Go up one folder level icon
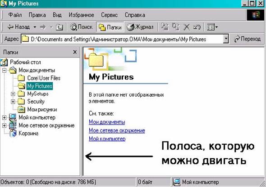 pos(60,27)
